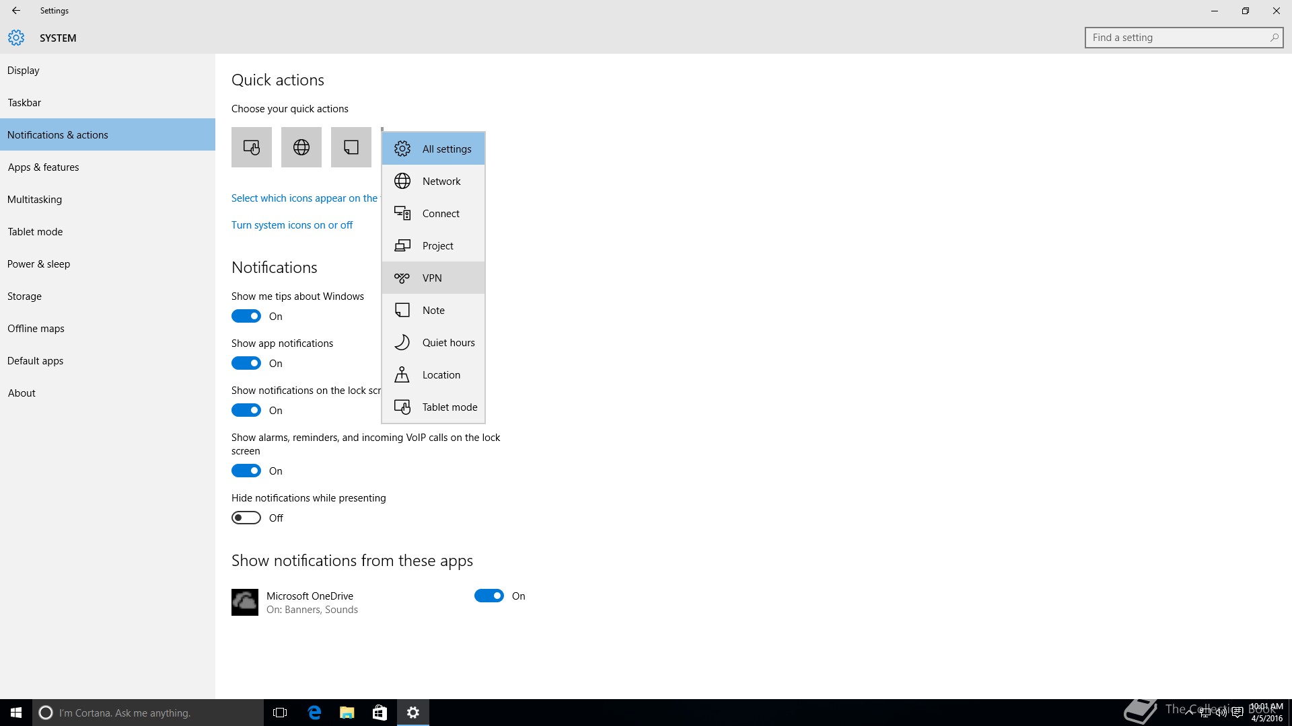
Task: Click the Settings gear taskbar icon
Action: point(413,713)
